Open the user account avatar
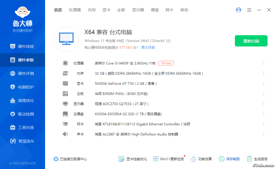The width and height of the screenshot is (276, 169). pyautogui.click(x=239, y=10)
